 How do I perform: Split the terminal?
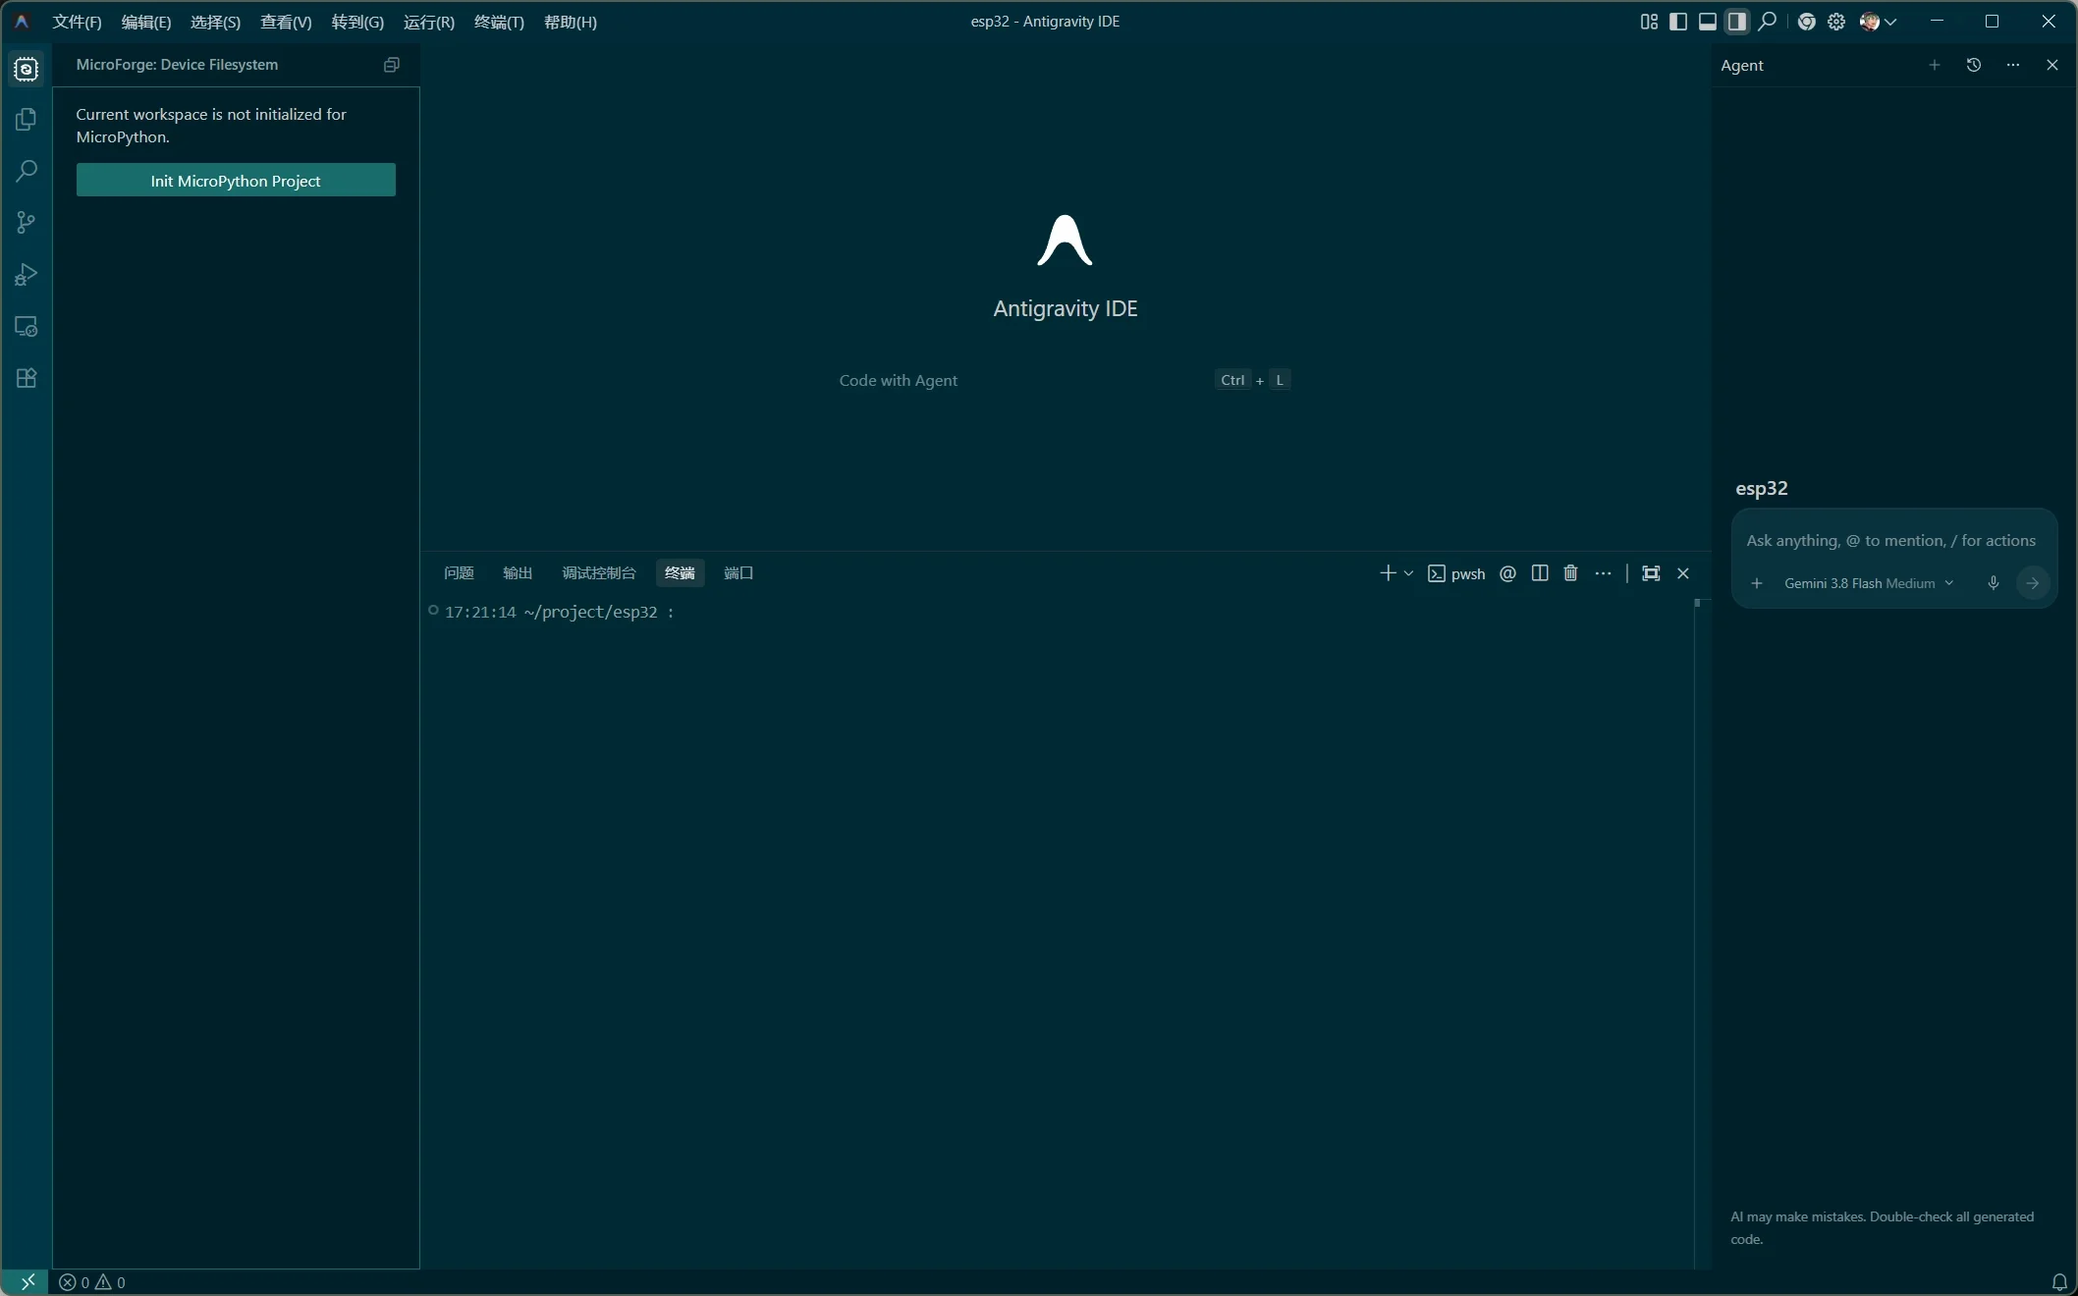[x=1540, y=573]
